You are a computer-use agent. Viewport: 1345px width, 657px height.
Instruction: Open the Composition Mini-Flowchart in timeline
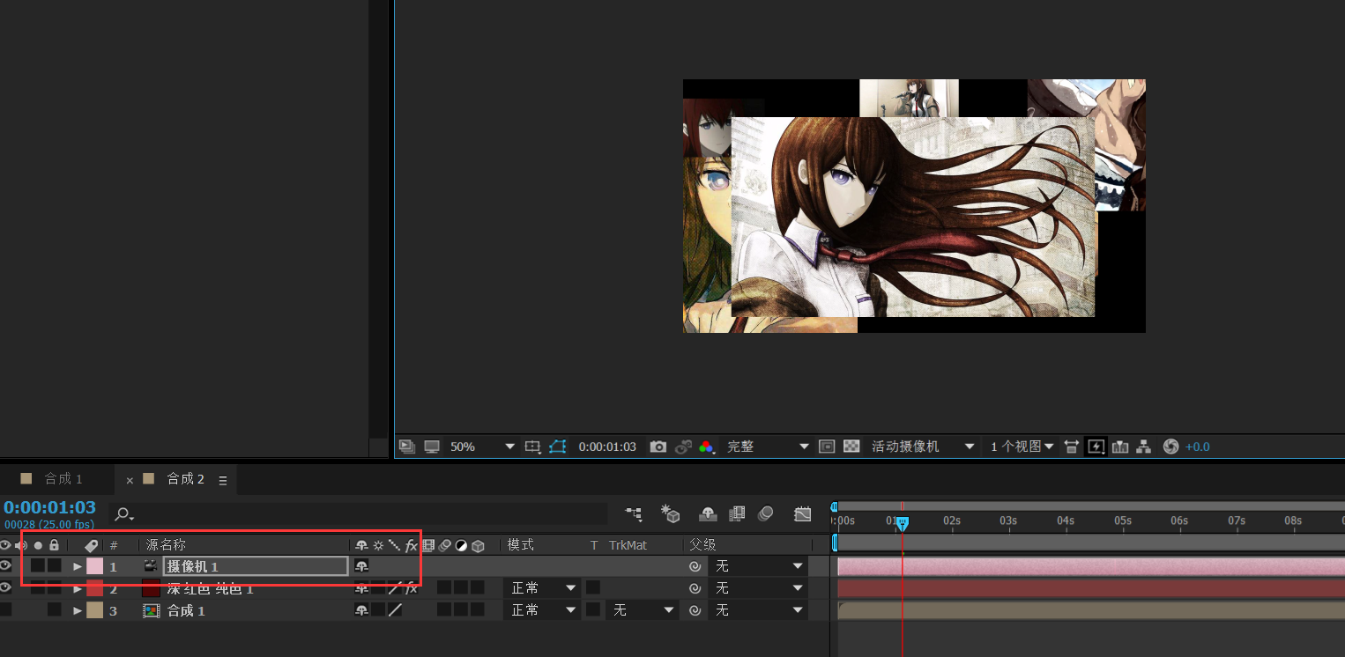(634, 513)
